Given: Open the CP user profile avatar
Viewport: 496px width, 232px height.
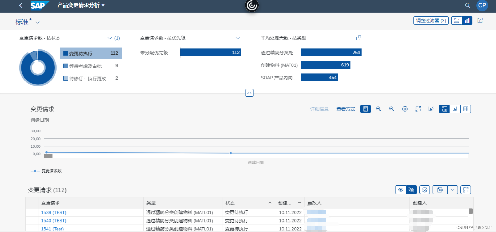Looking at the screenshot, I should (x=482, y=6).
